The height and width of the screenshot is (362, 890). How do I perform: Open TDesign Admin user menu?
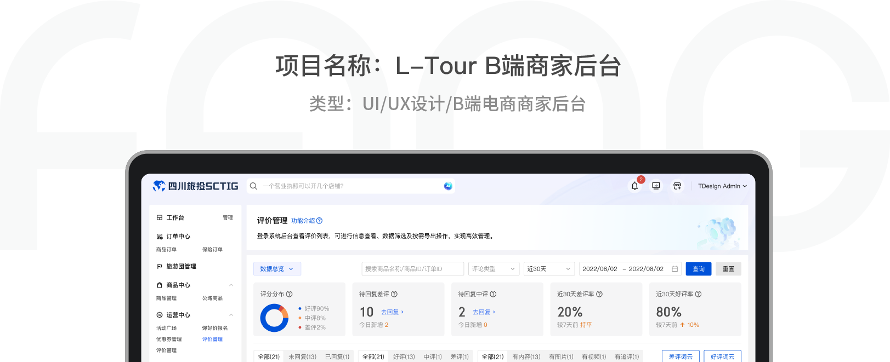[722, 186]
